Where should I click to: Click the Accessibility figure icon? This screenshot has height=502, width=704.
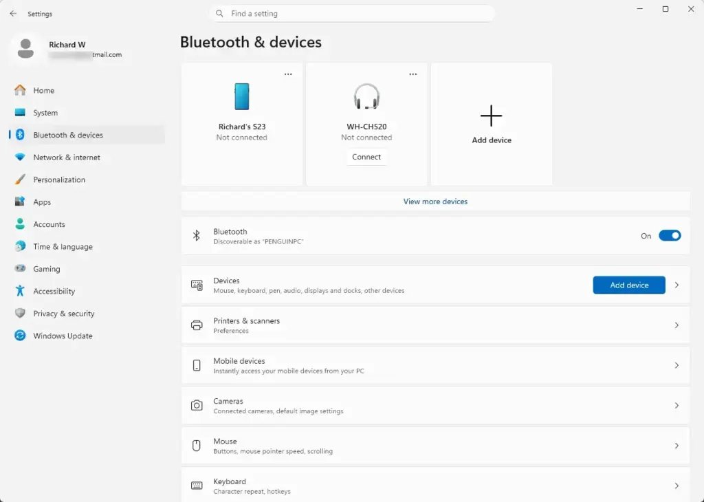tap(20, 291)
